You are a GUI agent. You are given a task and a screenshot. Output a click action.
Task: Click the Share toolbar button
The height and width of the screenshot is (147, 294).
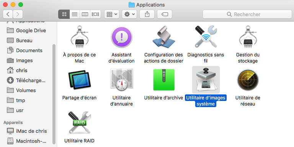coord(147,14)
